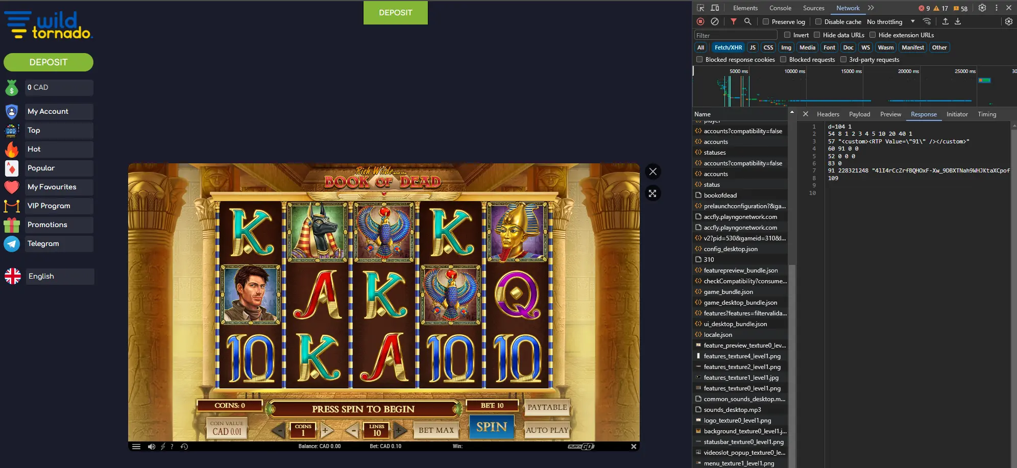The height and width of the screenshot is (468, 1017).
Task: Click the Telegram paper plane icon
Action: (x=12, y=244)
